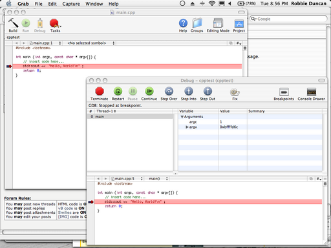Click the Robbie Duncan user menu

pyautogui.click(x=309, y=4)
